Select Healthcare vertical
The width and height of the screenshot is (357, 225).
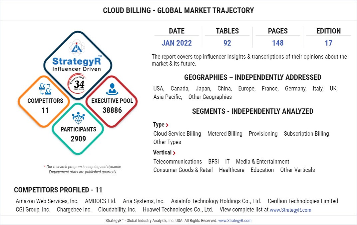(231, 170)
